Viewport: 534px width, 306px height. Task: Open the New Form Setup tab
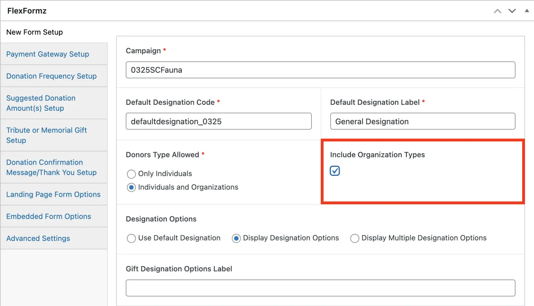(34, 32)
